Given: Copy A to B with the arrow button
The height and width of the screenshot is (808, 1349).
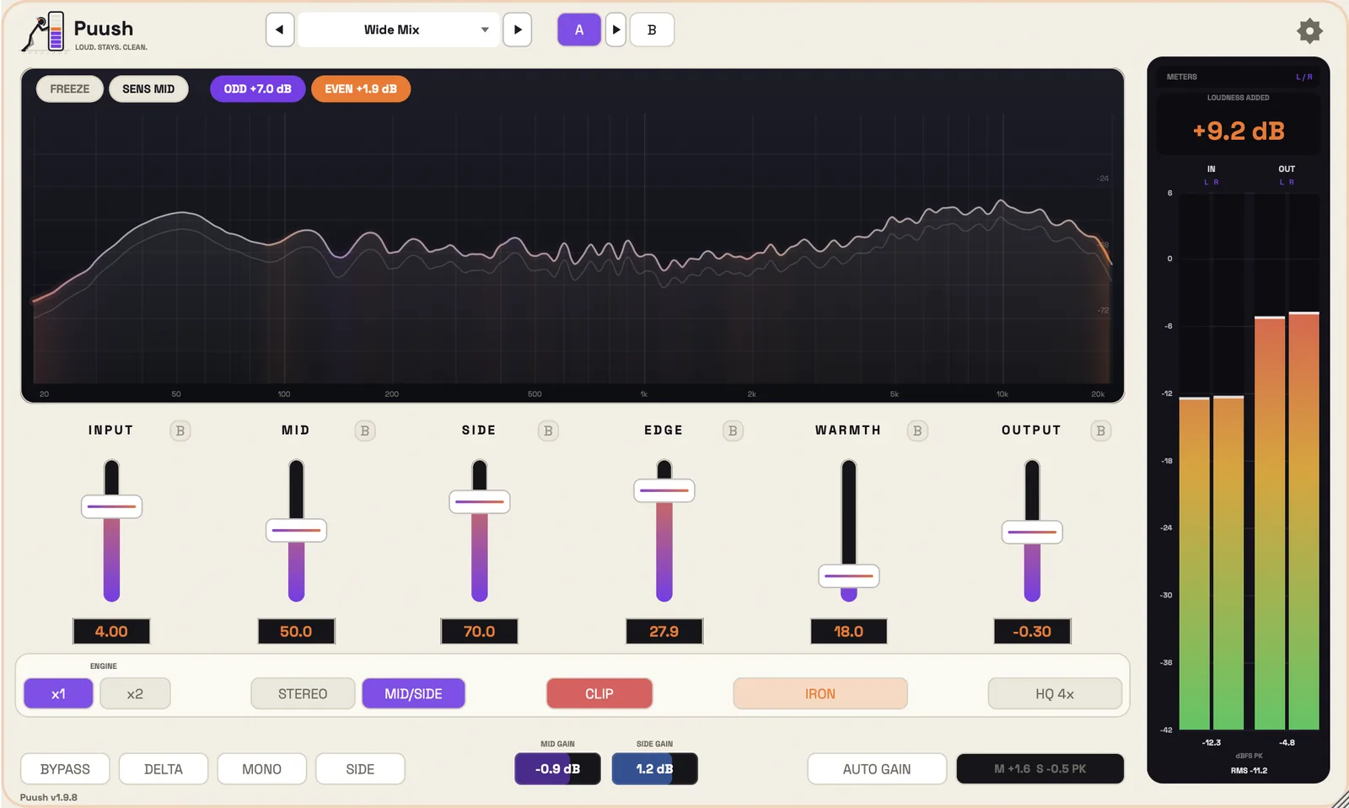Looking at the screenshot, I should [x=616, y=29].
